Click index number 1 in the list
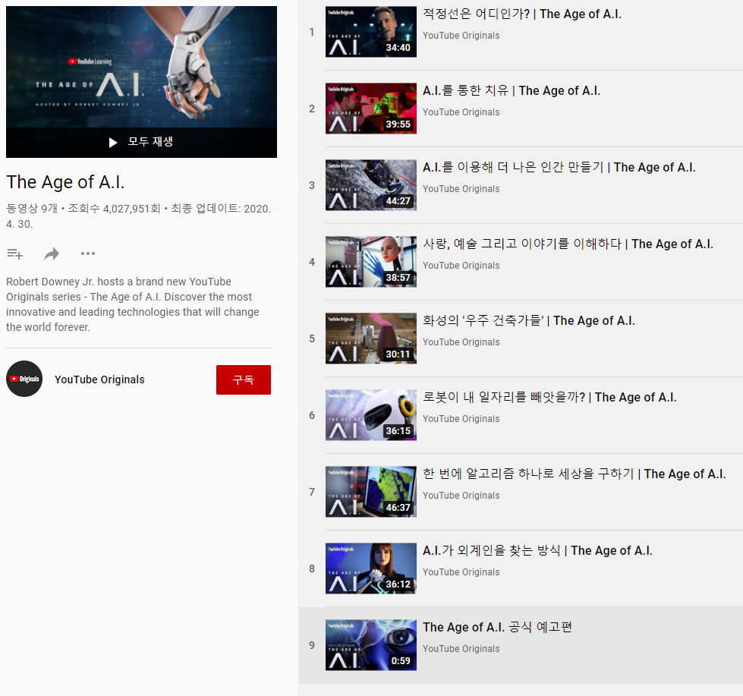This screenshot has height=696, width=743. (312, 32)
